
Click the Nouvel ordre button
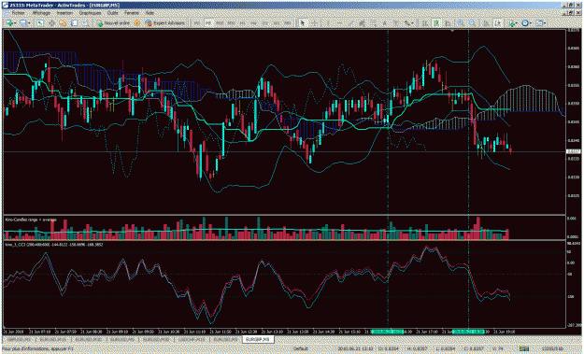(x=114, y=23)
